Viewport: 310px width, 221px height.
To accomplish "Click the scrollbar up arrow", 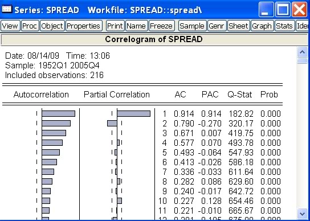I will point(302,52).
